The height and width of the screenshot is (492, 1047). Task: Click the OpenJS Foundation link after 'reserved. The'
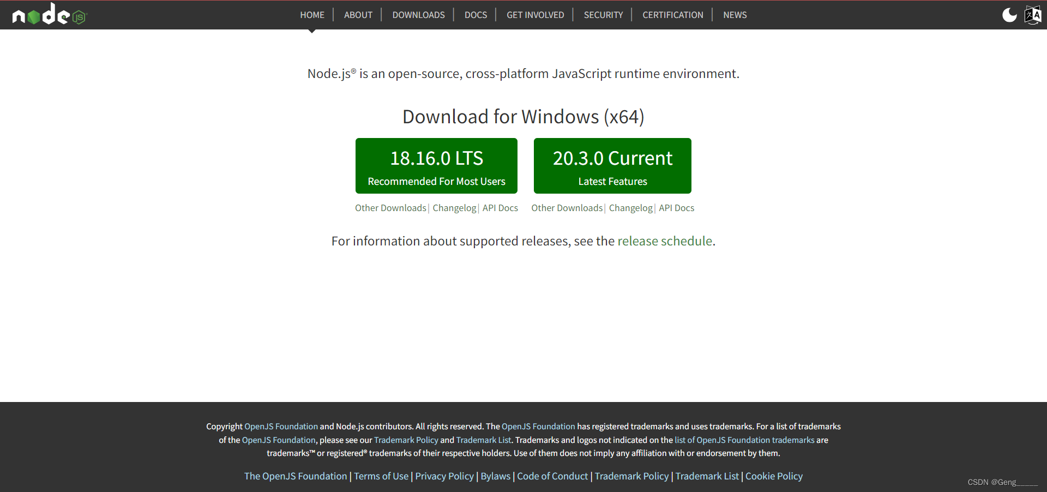pyautogui.click(x=538, y=427)
